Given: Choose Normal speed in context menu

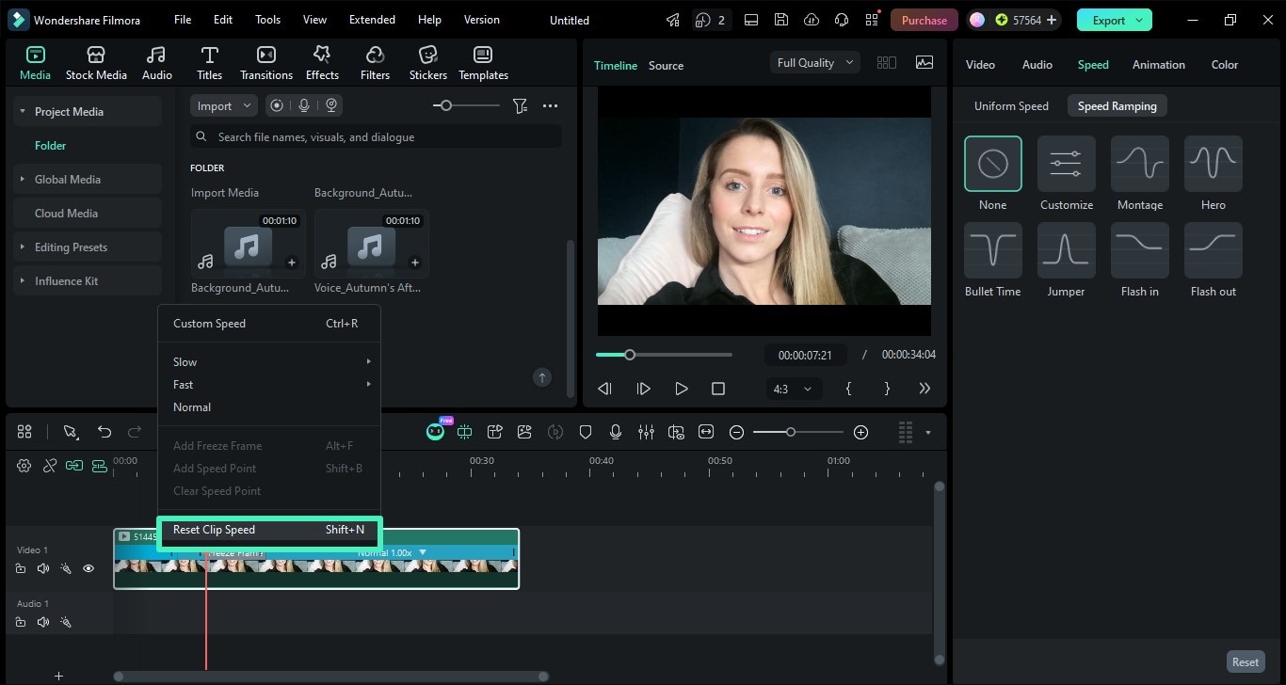Looking at the screenshot, I should point(269,407).
